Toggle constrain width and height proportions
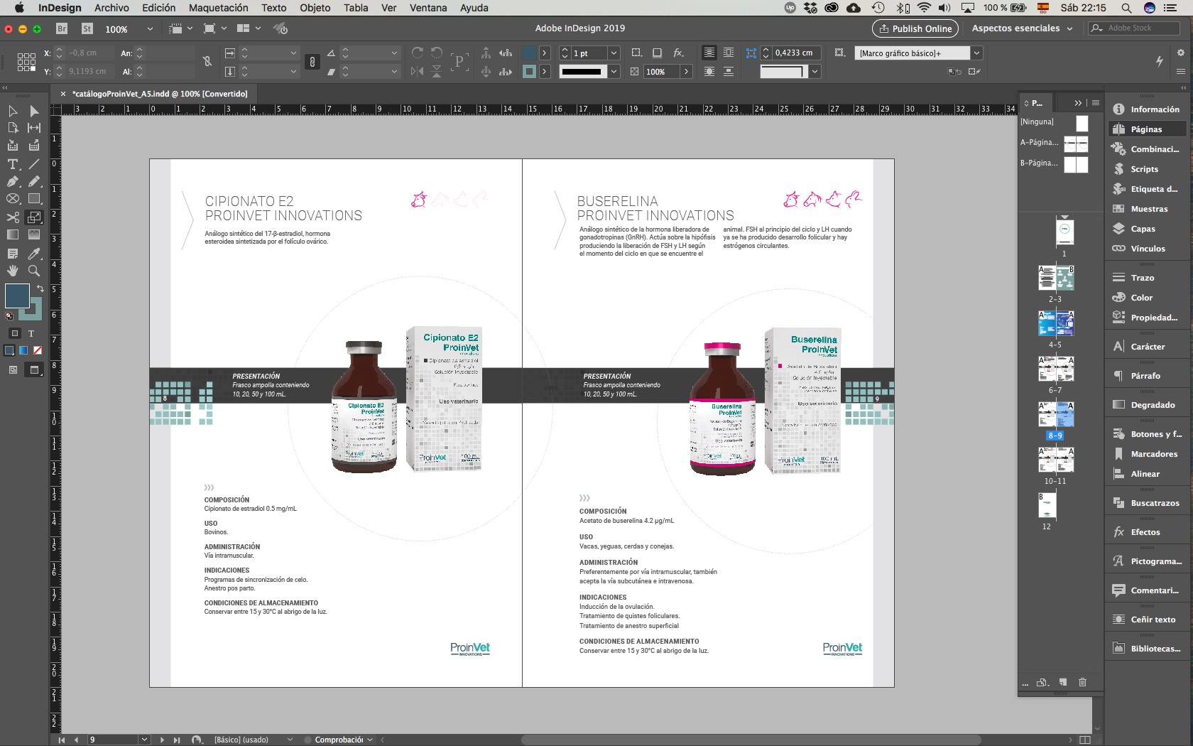 (x=207, y=62)
